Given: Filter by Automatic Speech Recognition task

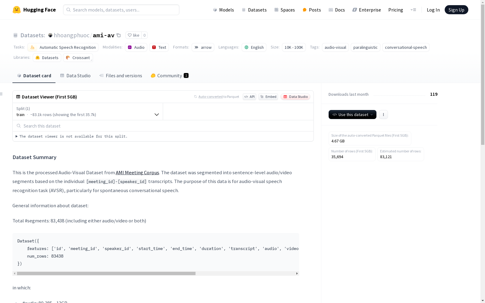Looking at the screenshot, I should [63, 47].
